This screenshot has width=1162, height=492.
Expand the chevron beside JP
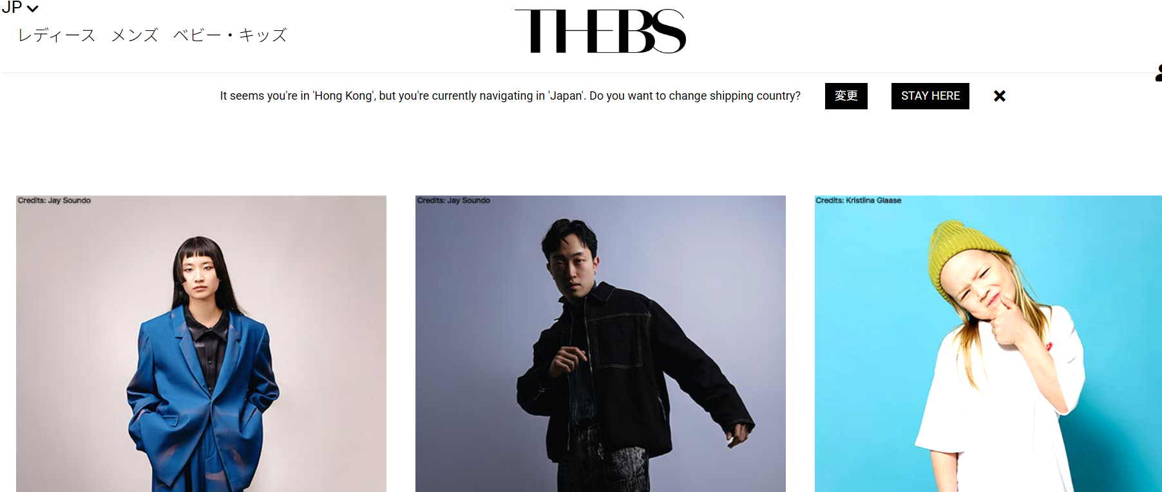[33, 8]
